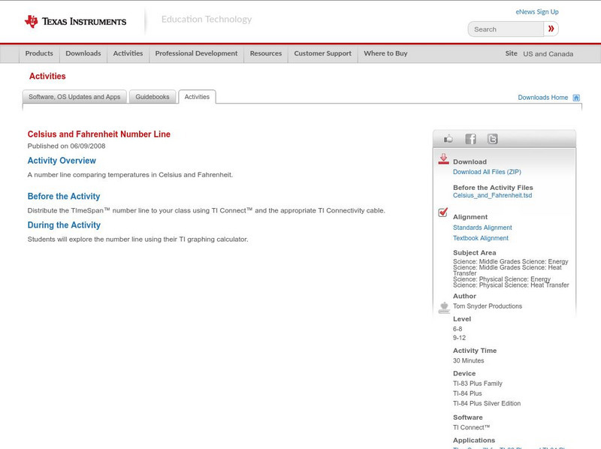The width and height of the screenshot is (601, 449).
Task: Click the Alignment checkmark icon
Action: 443,212
